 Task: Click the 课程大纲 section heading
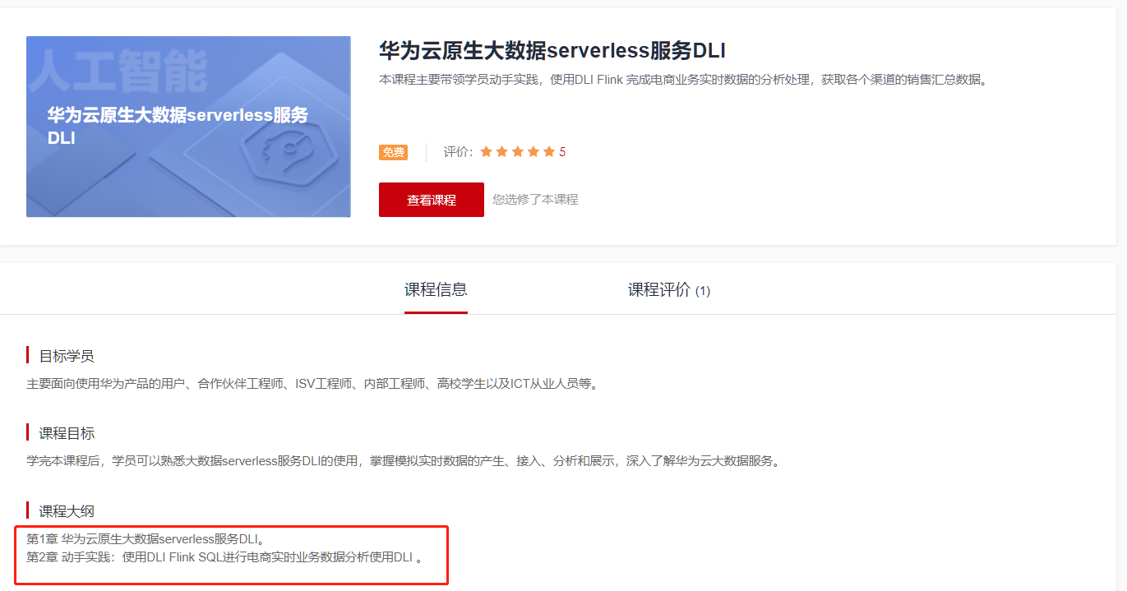(67, 510)
